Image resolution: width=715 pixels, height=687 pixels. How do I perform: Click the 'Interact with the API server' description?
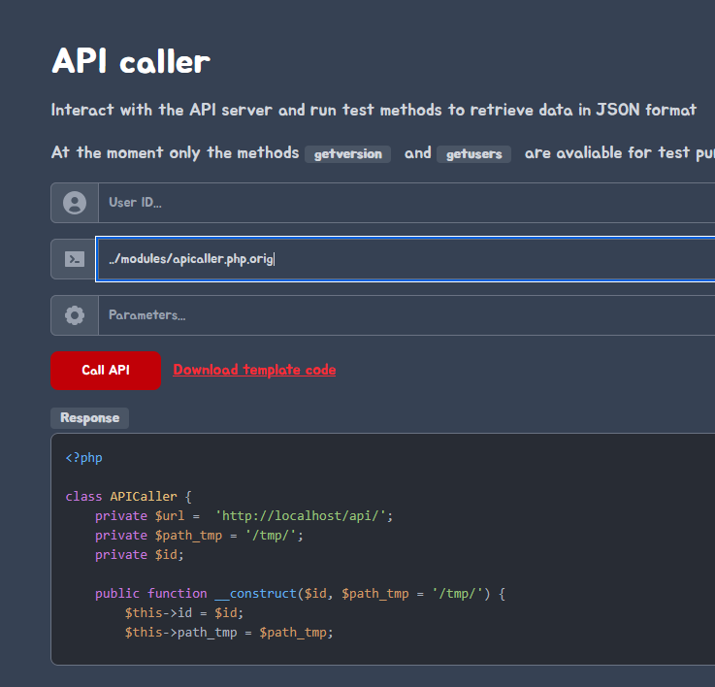[374, 110]
